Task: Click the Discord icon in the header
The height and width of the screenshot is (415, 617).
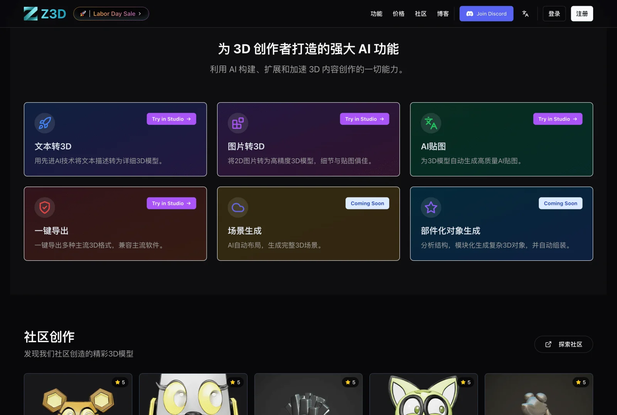Action: [470, 13]
